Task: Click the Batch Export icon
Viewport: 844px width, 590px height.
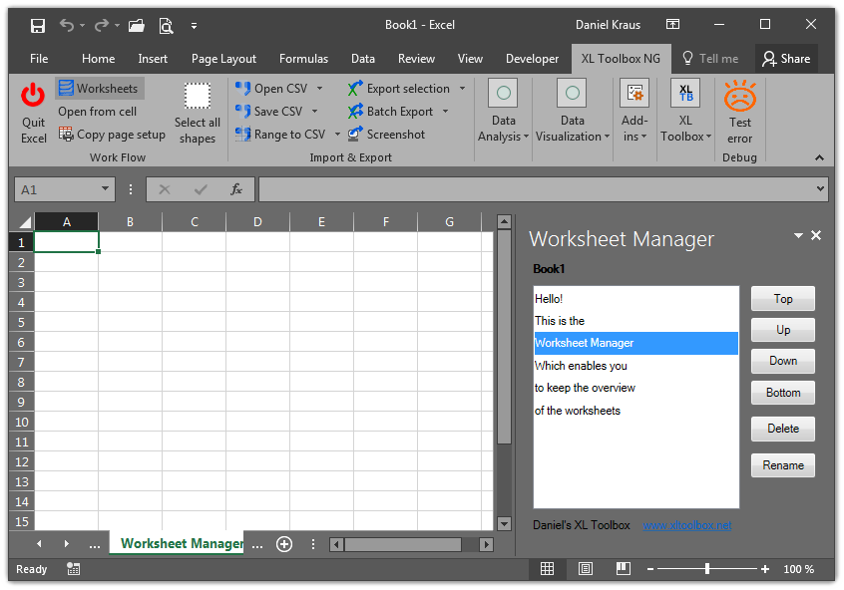Action: (x=355, y=112)
